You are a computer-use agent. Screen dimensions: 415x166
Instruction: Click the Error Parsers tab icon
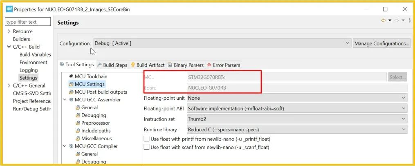pyautogui.click(x=209, y=65)
